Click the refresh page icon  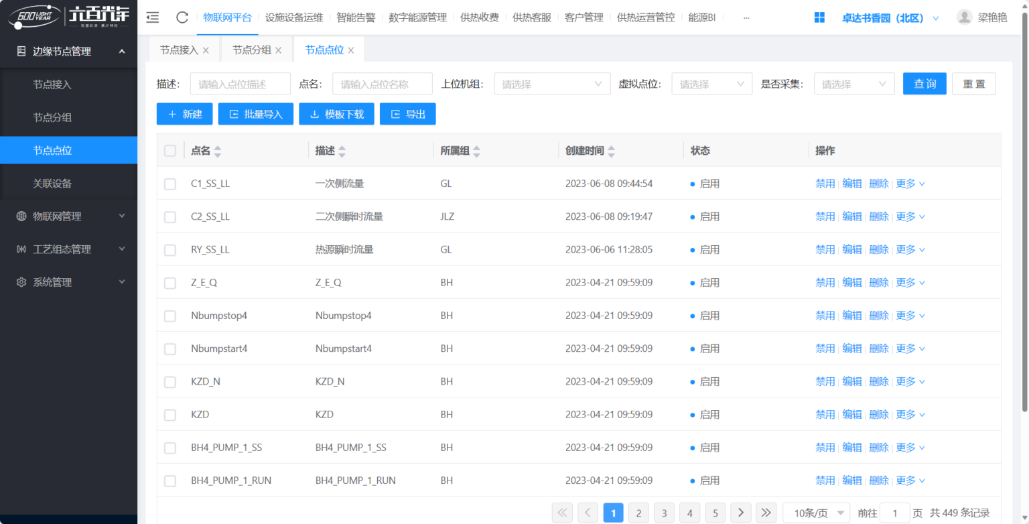point(182,18)
